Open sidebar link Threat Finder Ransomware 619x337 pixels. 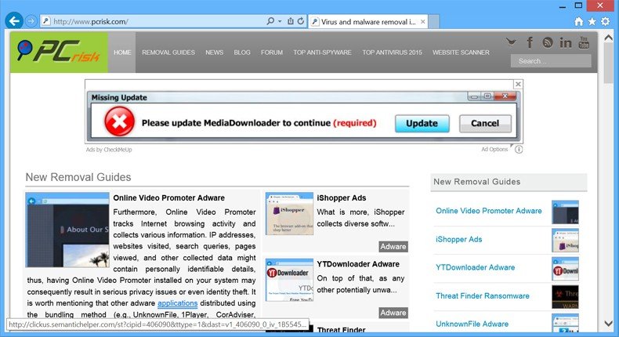(x=483, y=295)
